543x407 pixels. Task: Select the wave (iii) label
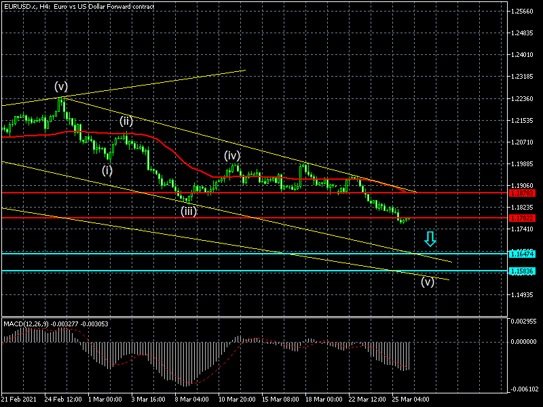point(189,211)
